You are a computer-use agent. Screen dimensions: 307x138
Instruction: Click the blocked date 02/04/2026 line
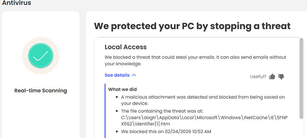pyautogui.click(x=166, y=132)
